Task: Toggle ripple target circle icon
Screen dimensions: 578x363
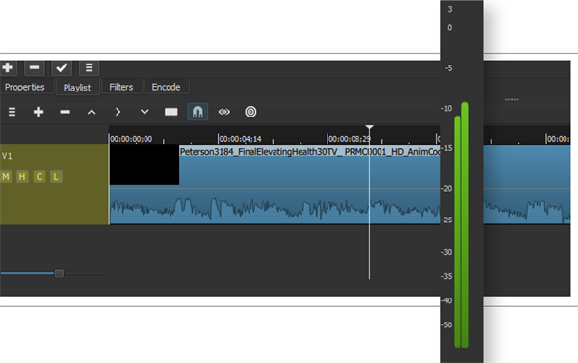Action: (x=250, y=112)
